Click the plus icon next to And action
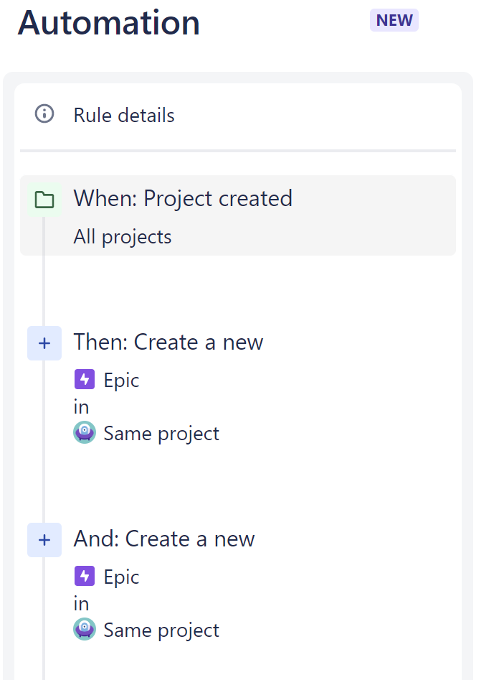 44,540
